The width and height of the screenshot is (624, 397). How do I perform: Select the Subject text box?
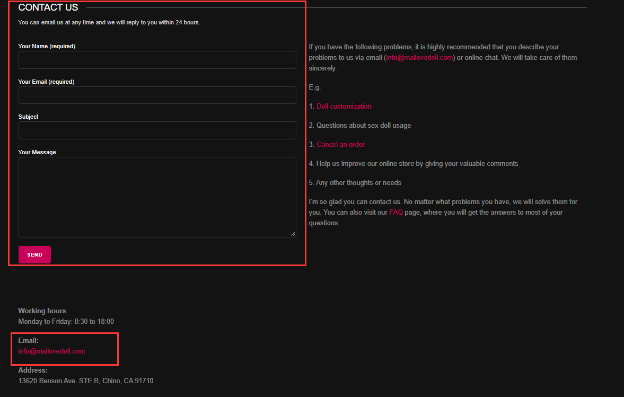[x=157, y=130]
